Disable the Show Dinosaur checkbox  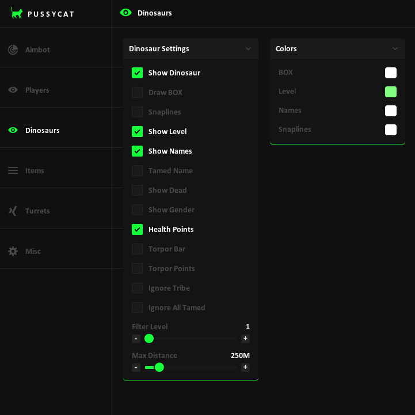[137, 73]
